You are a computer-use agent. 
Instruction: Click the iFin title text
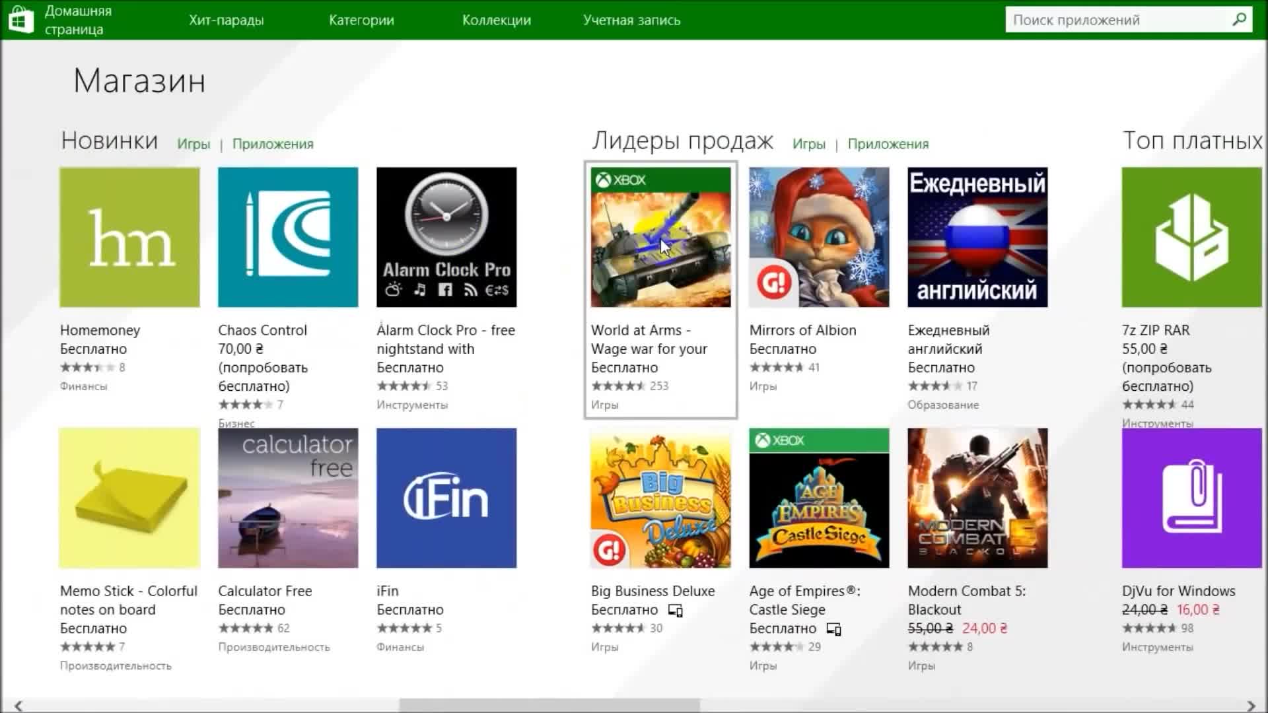[x=388, y=591]
